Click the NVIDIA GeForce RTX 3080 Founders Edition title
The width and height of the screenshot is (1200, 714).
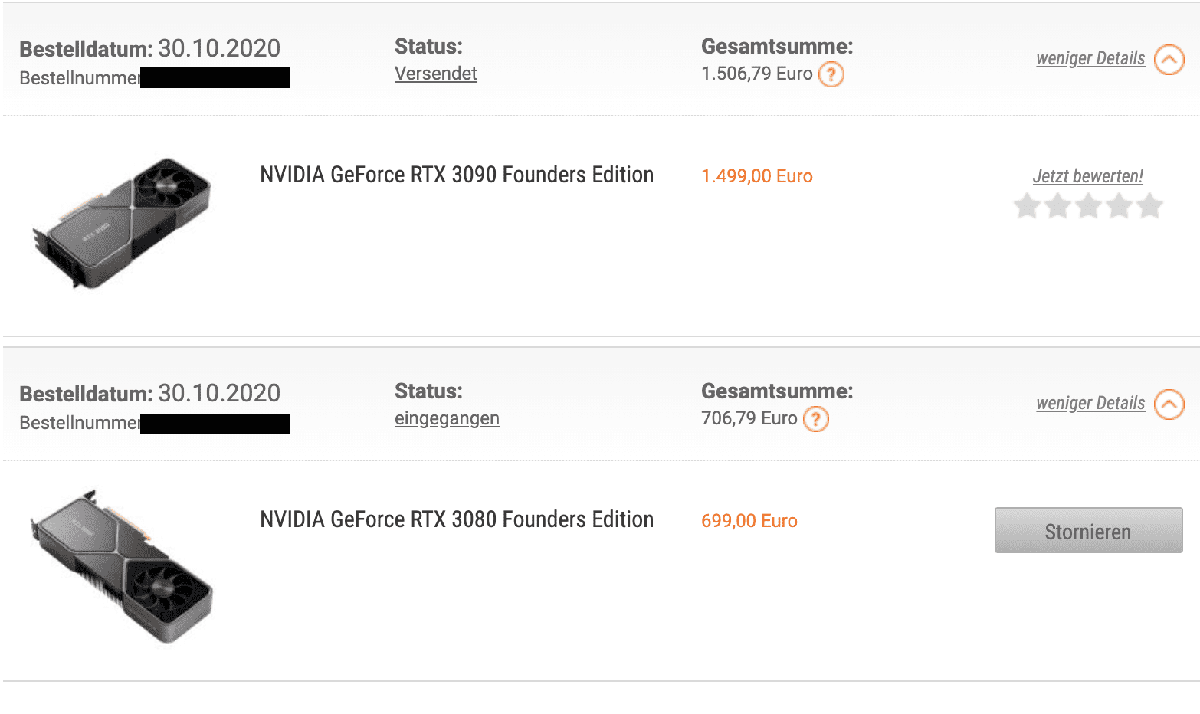click(x=457, y=519)
